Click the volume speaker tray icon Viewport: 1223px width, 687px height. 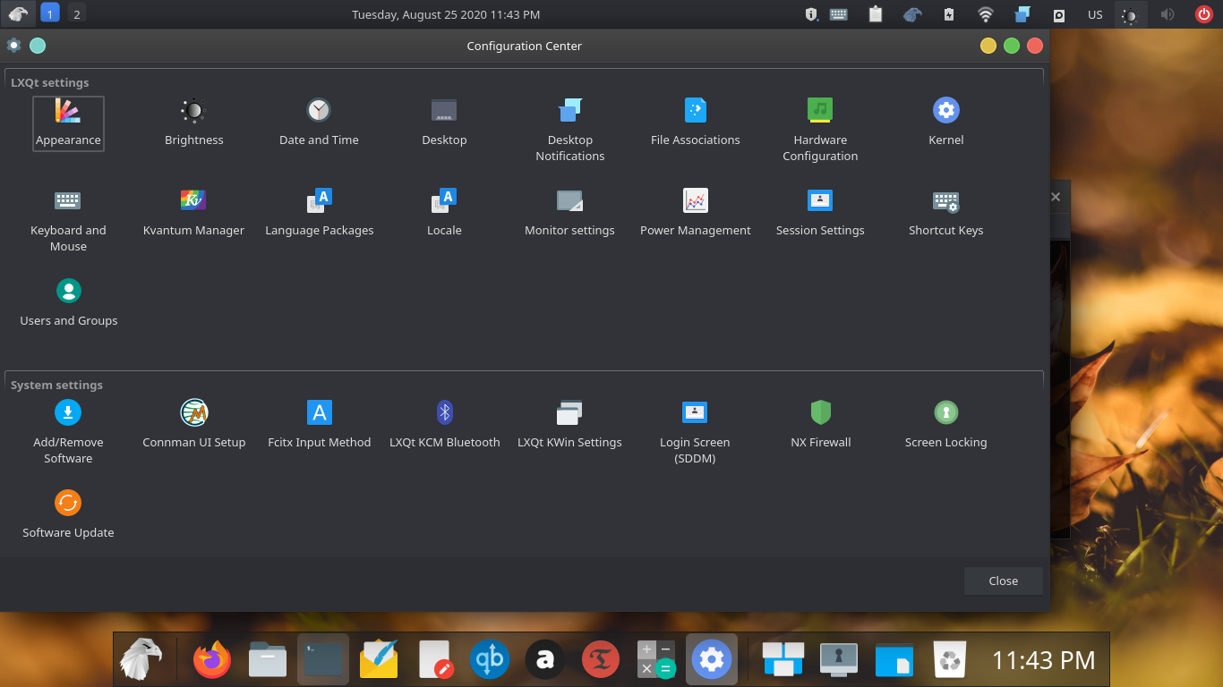[1167, 14]
